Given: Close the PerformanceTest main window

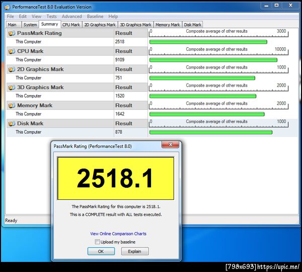Looking at the screenshot, I should 290,6.
